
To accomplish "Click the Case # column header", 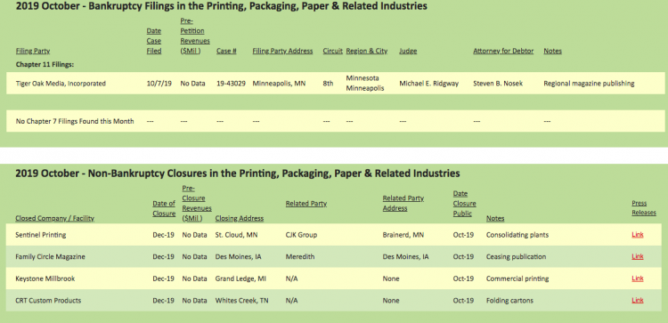I will coord(226,51).
